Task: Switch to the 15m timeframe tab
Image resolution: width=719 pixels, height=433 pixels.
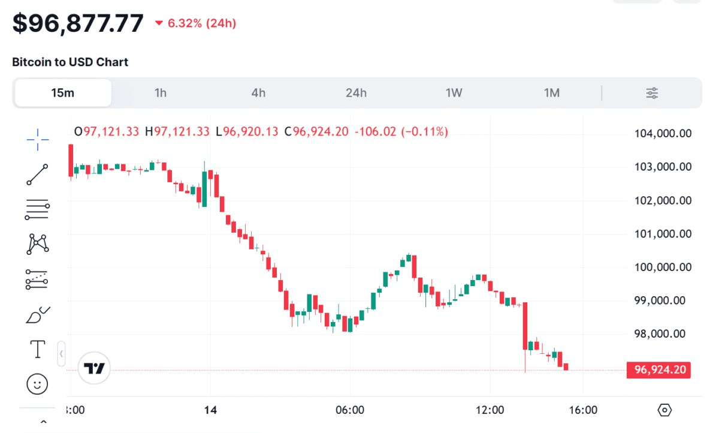Action: coord(63,93)
